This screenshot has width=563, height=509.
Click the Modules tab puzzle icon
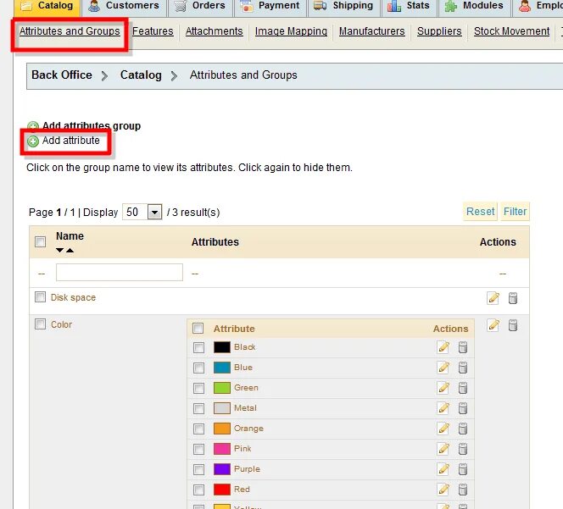[450, 6]
